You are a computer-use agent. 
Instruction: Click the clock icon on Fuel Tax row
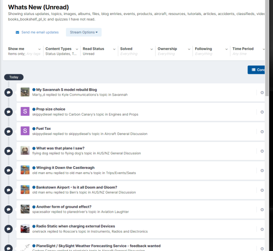tap(262, 132)
